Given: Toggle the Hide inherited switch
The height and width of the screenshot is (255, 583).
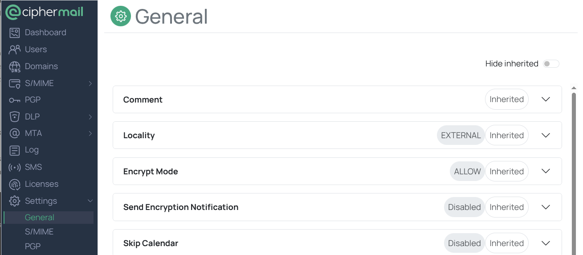Looking at the screenshot, I should (551, 64).
